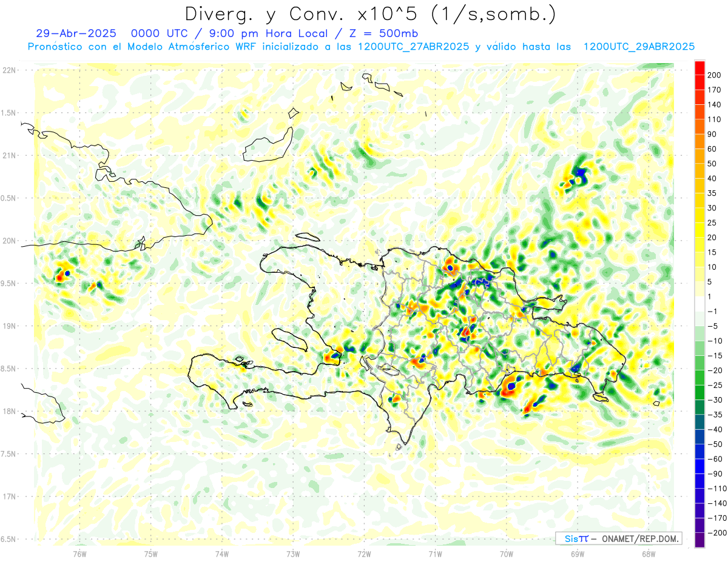
Task: Click the '76W' longitude label
Action: click(x=79, y=553)
